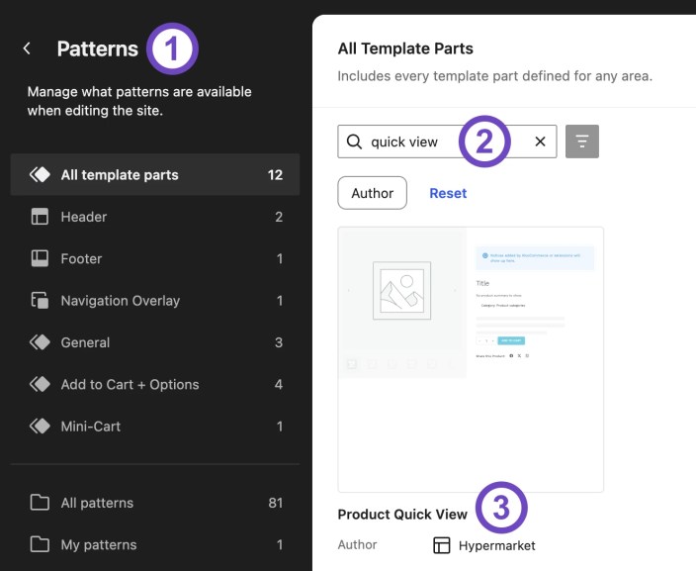This screenshot has height=571, width=696.
Task: Open Add to Cart + Options category
Action: point(155,384)
